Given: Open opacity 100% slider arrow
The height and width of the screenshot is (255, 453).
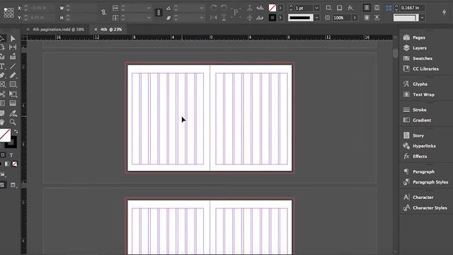Looking at the screenshot, I should 355,18.
